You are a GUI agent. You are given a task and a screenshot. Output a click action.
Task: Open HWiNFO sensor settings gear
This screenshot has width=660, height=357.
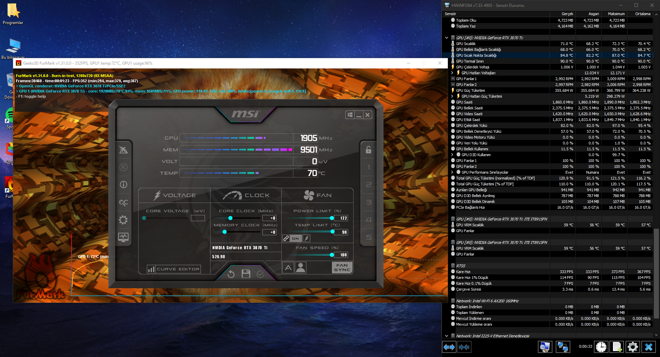coord(633,347)
